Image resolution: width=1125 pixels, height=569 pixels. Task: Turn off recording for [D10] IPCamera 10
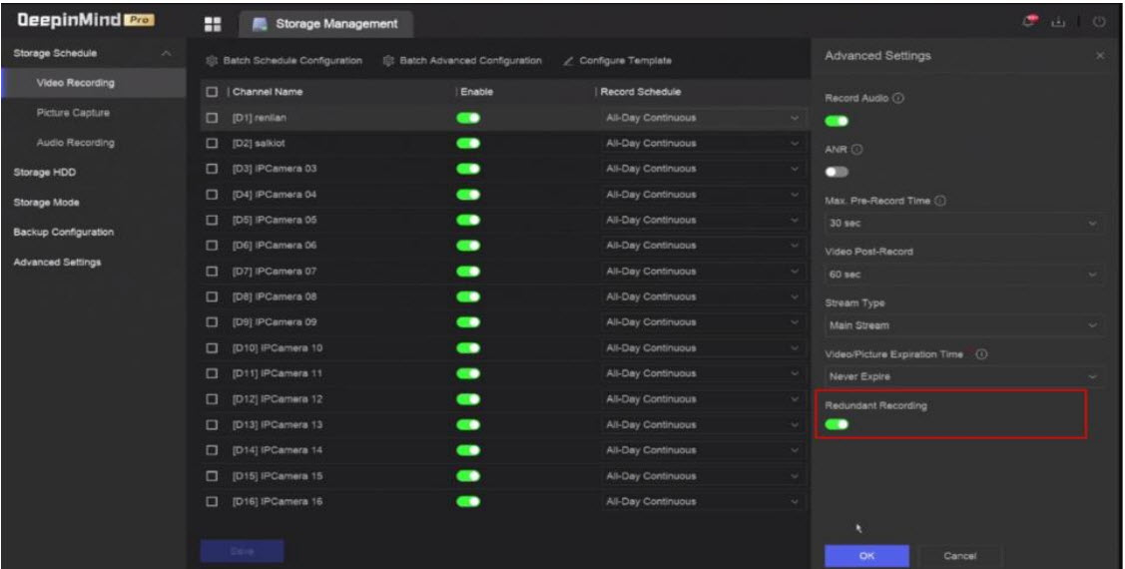click(467, 348)
